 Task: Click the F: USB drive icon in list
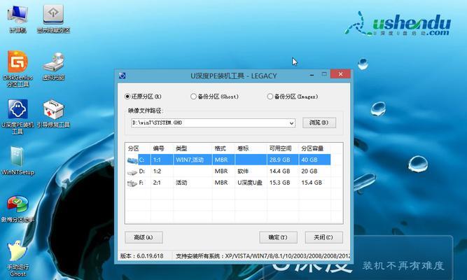coord(132,183)
